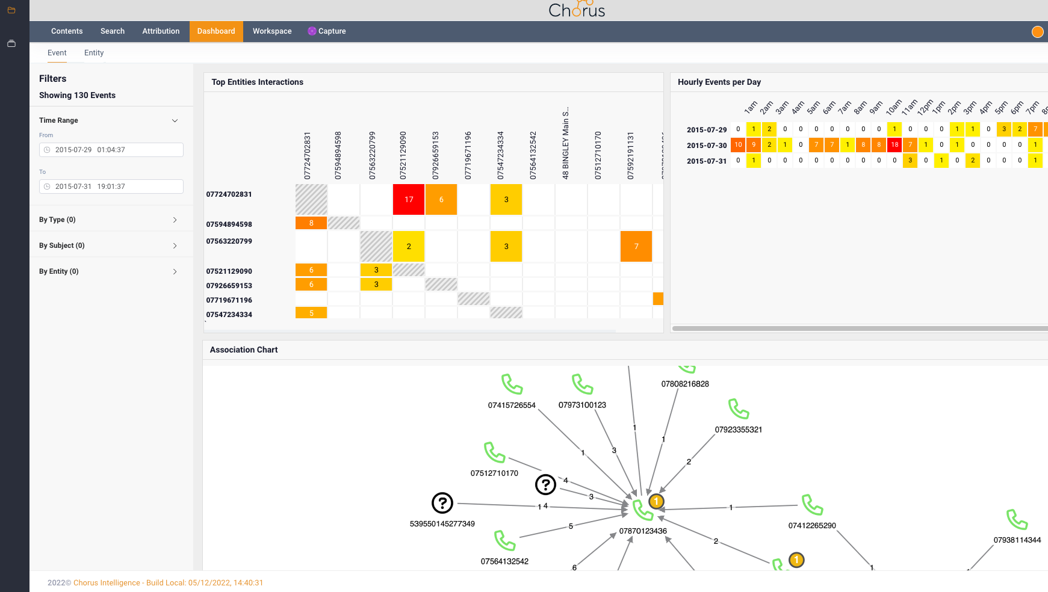1048x592 pixels.
Task: Click the case/archive icon in left sidebar
Action: tap(11, 43)
